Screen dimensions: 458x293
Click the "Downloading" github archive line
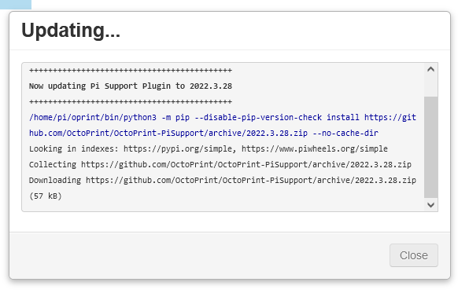pos(222,188)
